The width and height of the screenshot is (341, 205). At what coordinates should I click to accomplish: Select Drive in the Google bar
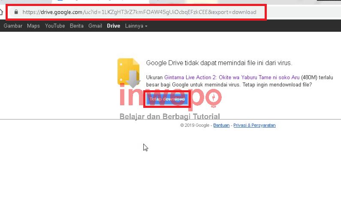pyautogui.click(x=114, y=26)
